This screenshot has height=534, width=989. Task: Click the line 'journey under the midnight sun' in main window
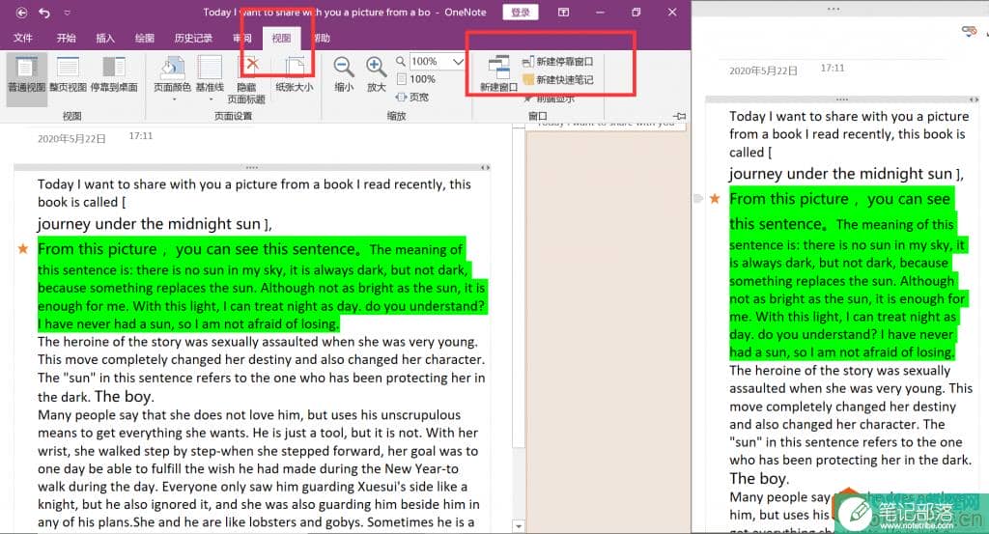pos(148,224)
